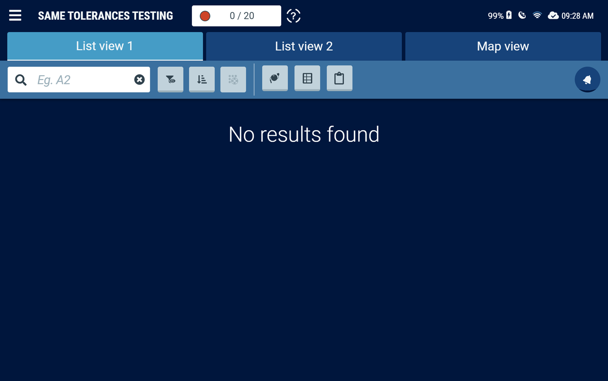
Task: Click the Wi-Fi status icon
Action: point(537,15)
